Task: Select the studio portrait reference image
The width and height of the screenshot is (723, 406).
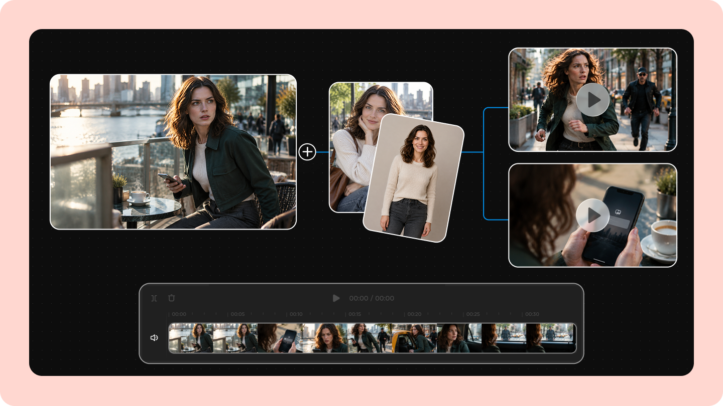Action: (414, 178)
